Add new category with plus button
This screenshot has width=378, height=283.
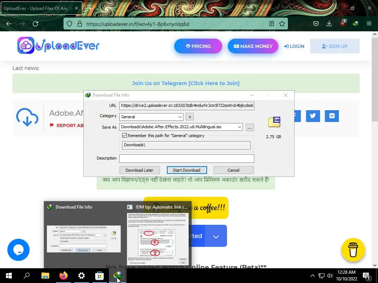click(x=190, y=117)
